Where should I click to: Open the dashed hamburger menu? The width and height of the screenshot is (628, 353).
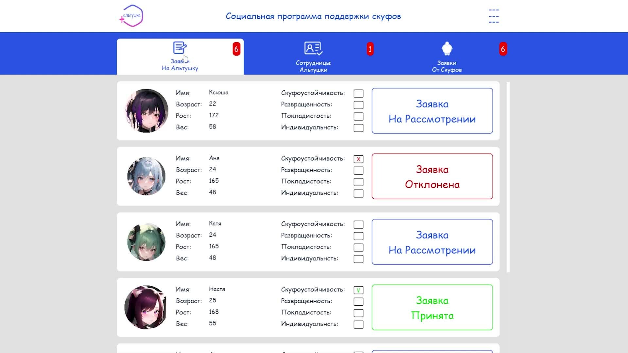click(x=494, y=16)
